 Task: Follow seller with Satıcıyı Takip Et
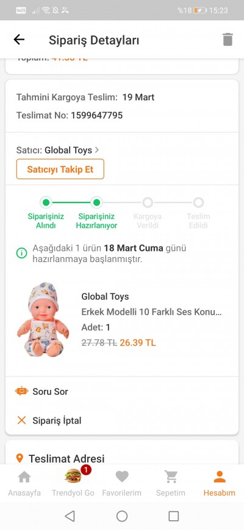(60, 169)
